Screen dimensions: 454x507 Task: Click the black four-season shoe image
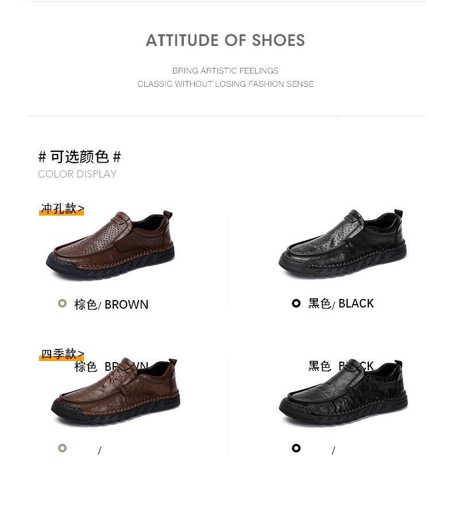point(343,392)
